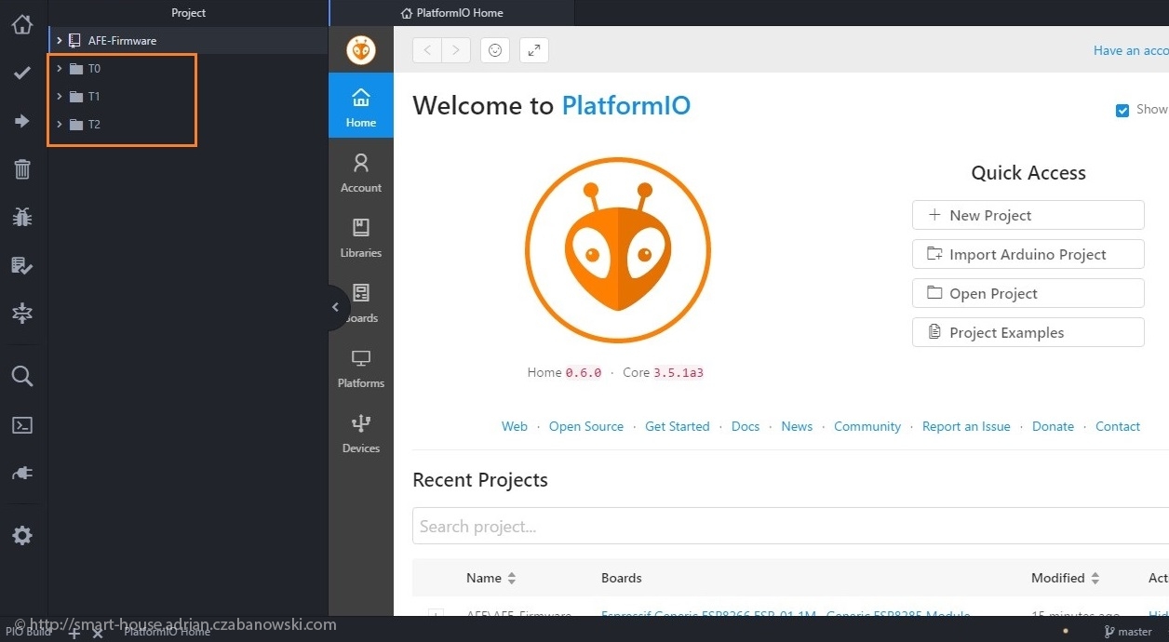Click the Recent Projects heading

click(x=480, y=480)
